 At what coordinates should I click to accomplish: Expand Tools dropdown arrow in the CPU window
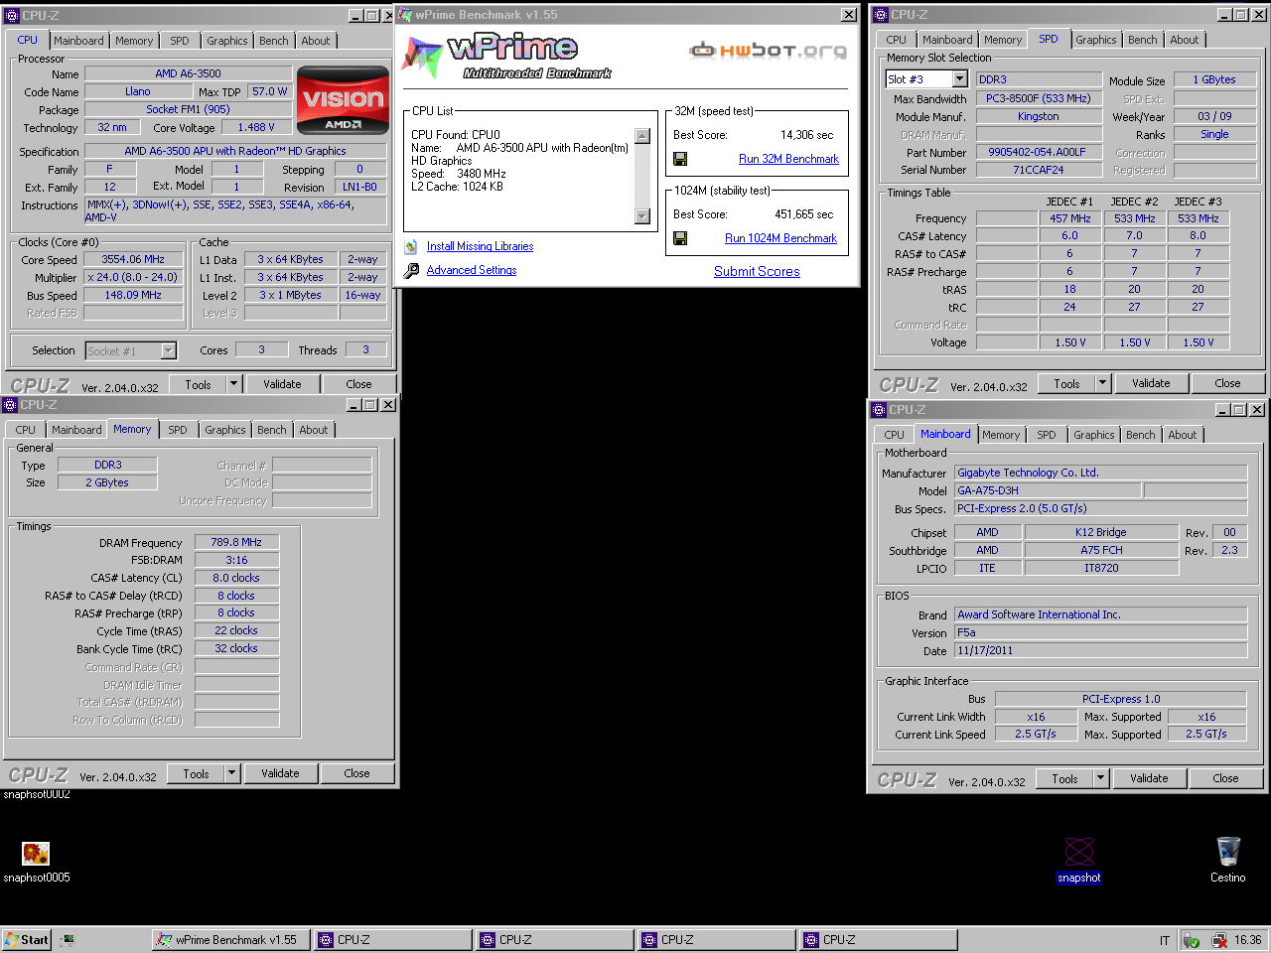(234, 384)
